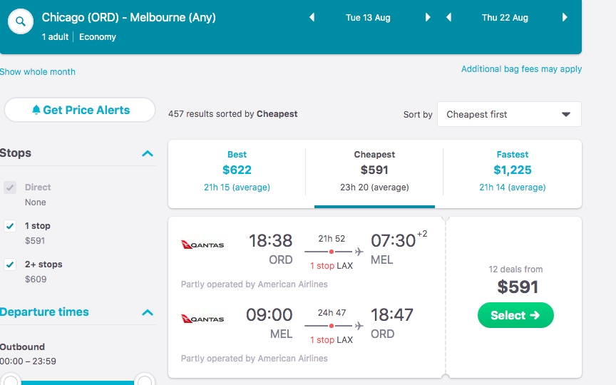Uncheck the 2+ stops filter
This screenshot has height=385, width=616.
[10, 265]
